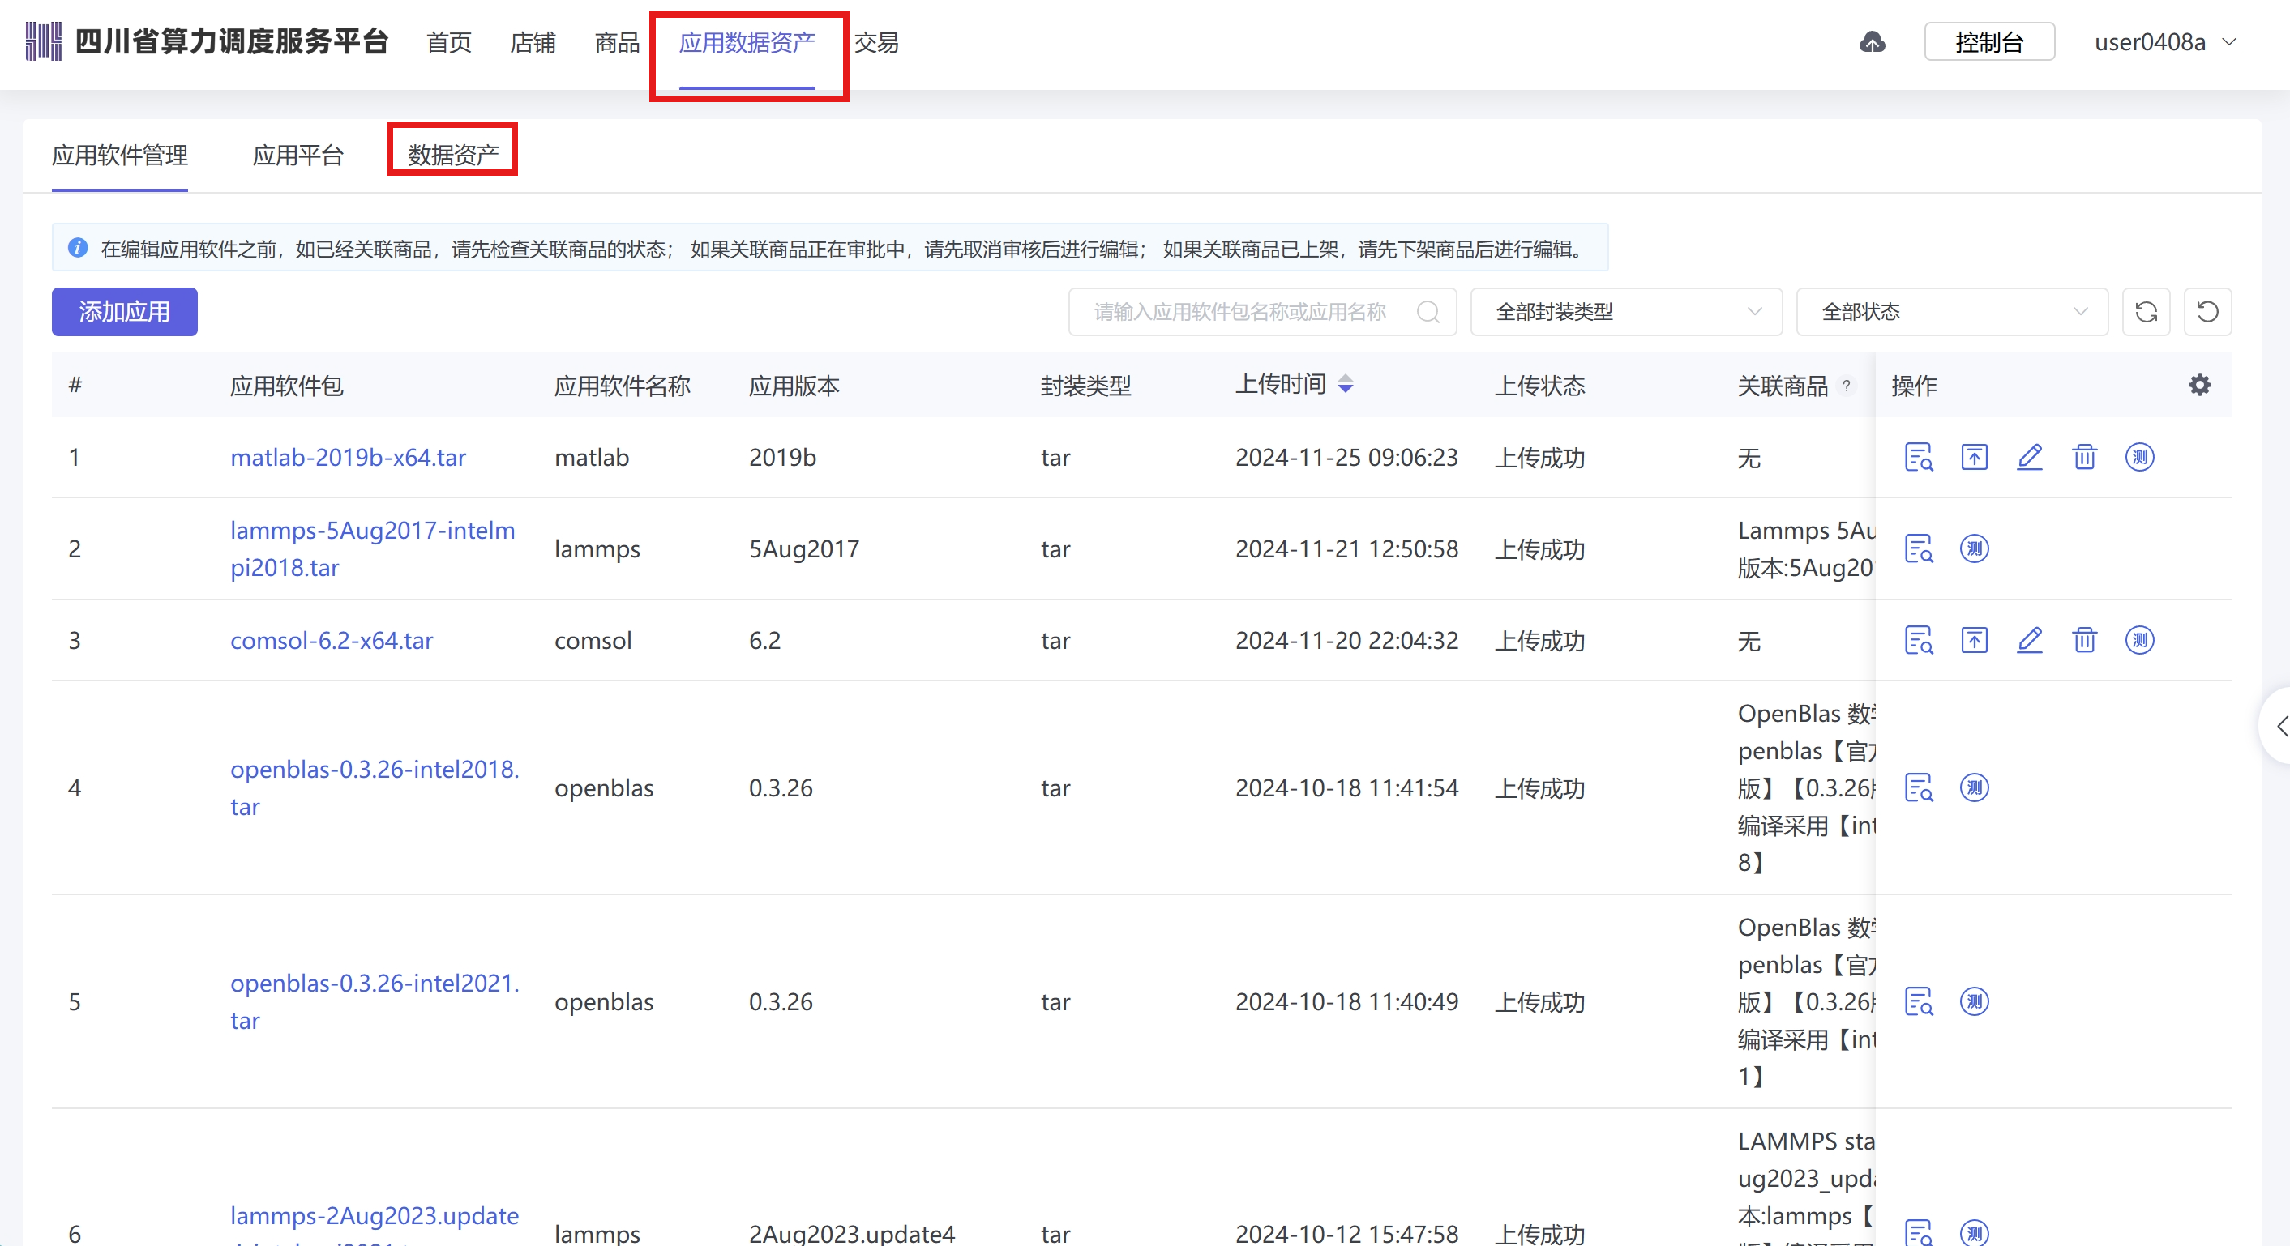Viewport: 2290px width, 1246px height.
Task: Click the 测 test icon in lammps 5Aug2017 row
Action: 1974,548
